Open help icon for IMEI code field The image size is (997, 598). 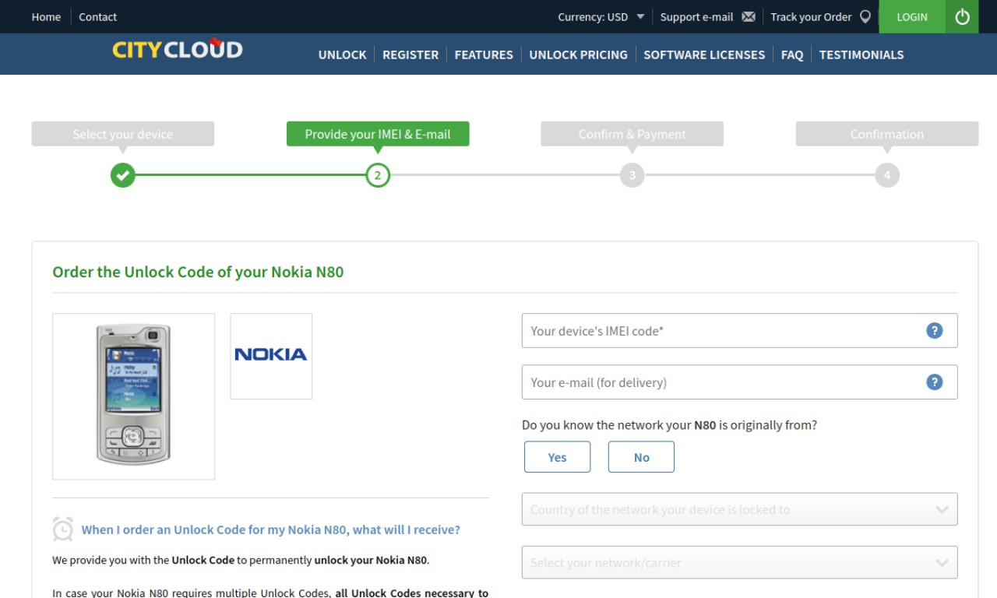coord(935,330)
